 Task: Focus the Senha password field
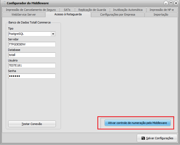pyautogui.click(x=32, y=76)
